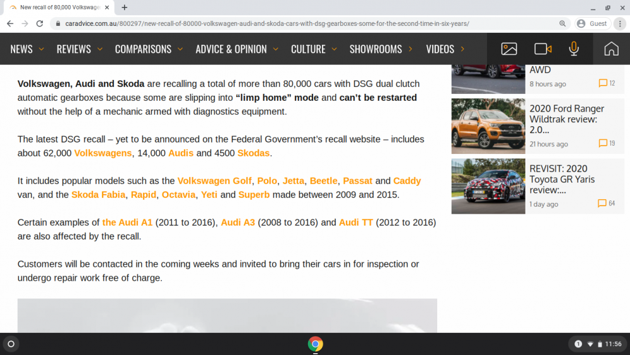Open the CULTURE menu item
The height and width of the screenshot is (355, 630).
308,49
